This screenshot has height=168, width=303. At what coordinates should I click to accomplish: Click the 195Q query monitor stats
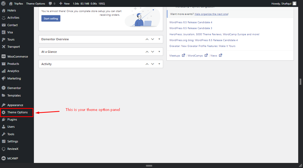tap(102, 3)
